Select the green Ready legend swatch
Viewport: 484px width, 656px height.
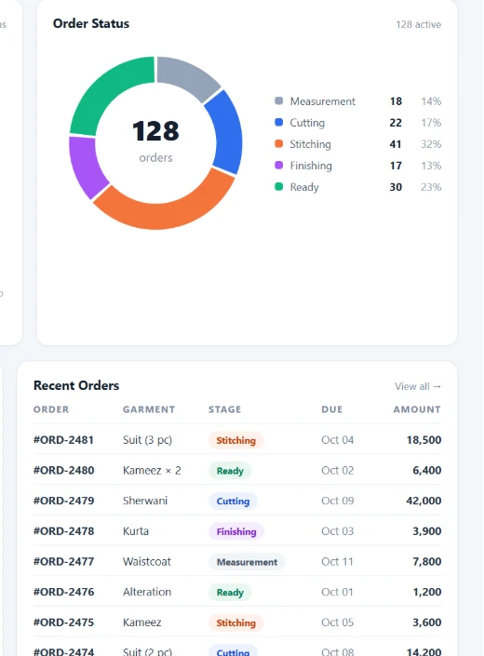(278, 186)
